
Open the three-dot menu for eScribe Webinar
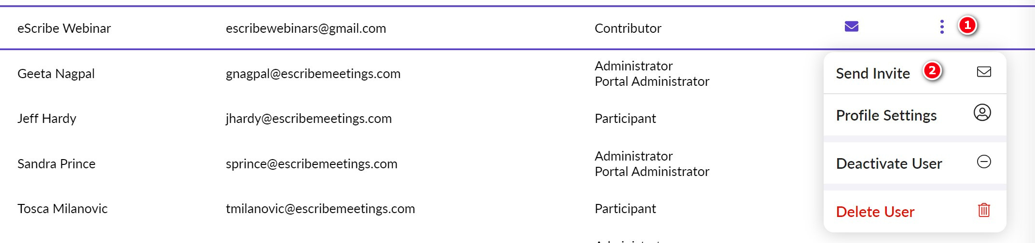click(941, 27)
